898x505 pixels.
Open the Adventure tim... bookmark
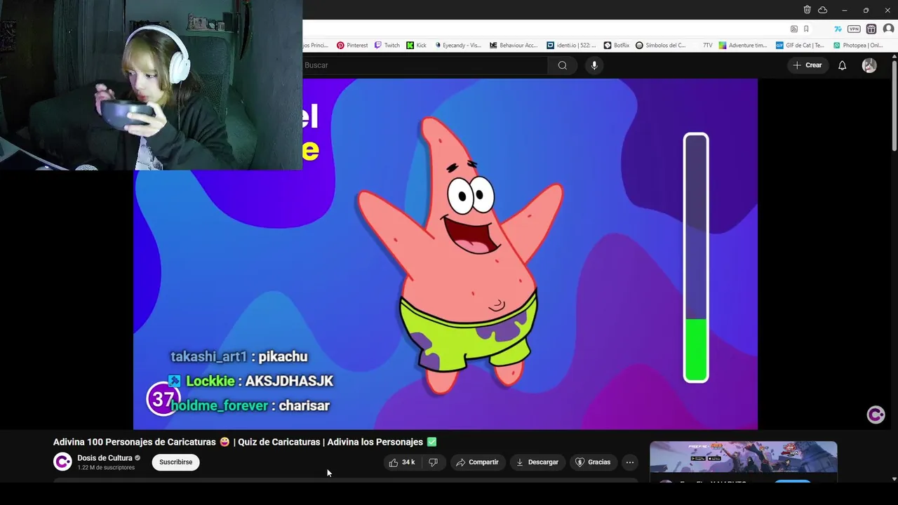pos(743,46)
